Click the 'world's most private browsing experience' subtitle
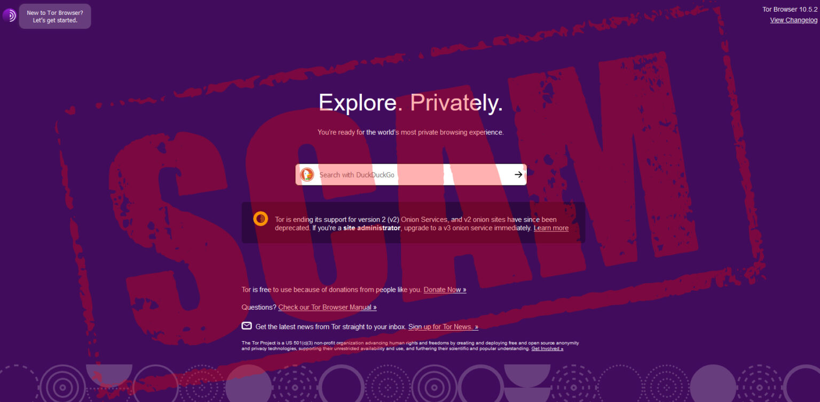820x402 pixels. [411, 132]
